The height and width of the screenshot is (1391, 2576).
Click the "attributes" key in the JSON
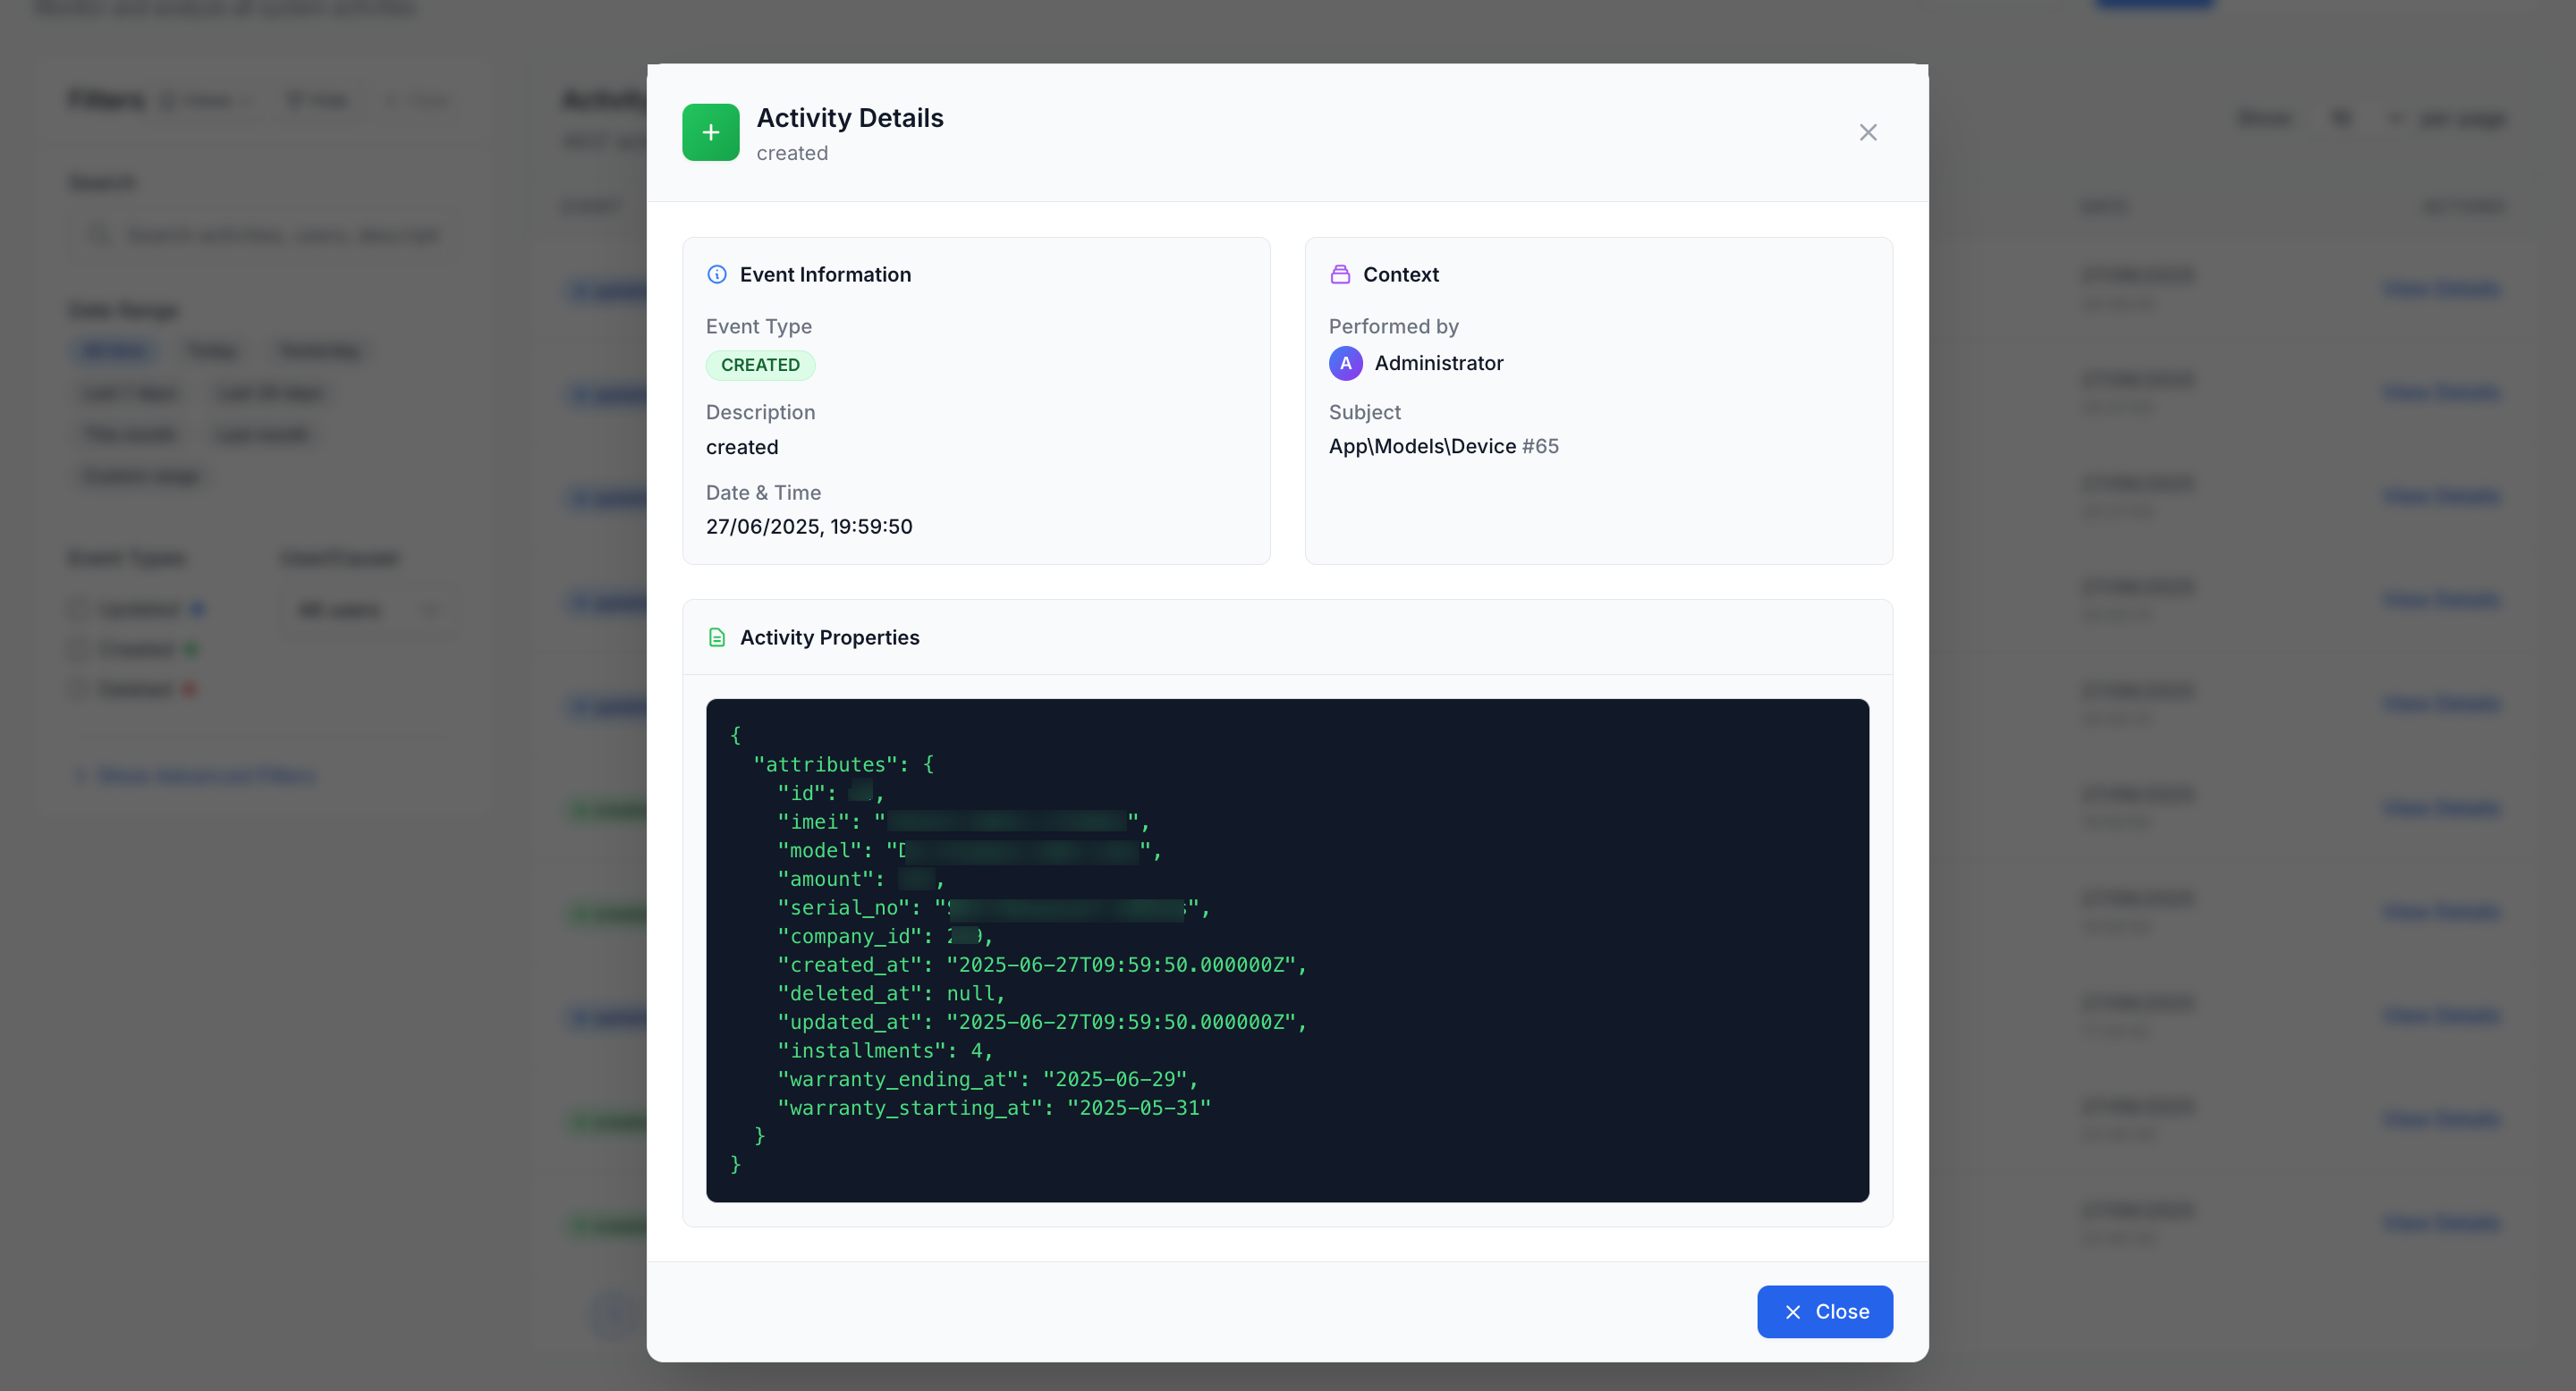click(x=825, y=763)
